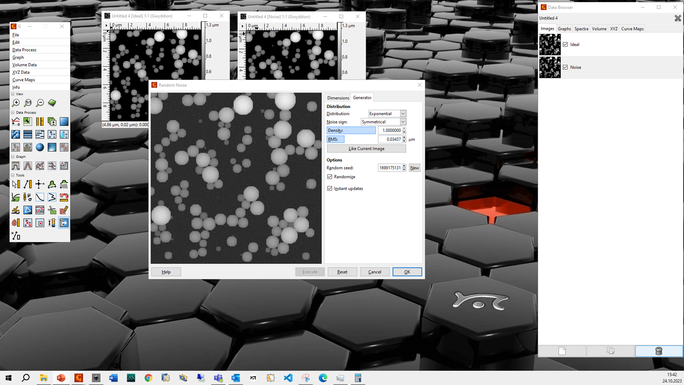Select the Mask editor pencil tool
Viewport: 684px width, 385px height.
pos(64,210)
